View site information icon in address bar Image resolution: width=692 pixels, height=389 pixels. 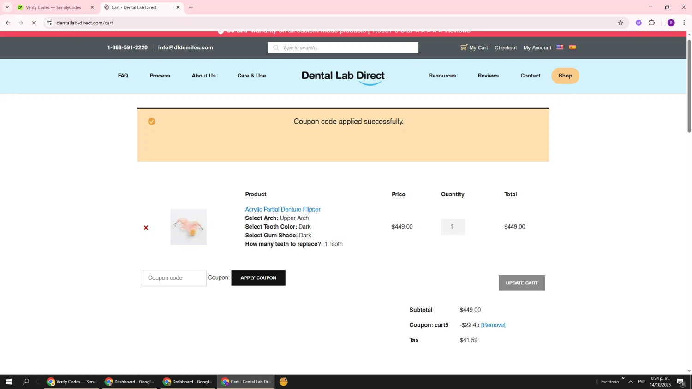point(49,23)
